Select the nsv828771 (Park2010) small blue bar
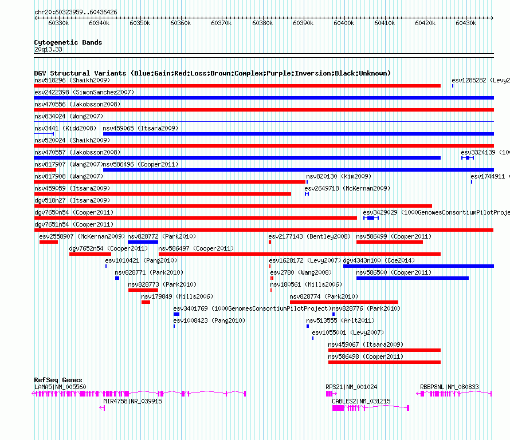 [117, 278]
